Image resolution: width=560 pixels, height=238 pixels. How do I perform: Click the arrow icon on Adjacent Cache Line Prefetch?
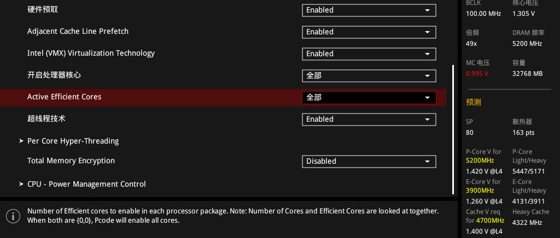click(x=427, y=32)
